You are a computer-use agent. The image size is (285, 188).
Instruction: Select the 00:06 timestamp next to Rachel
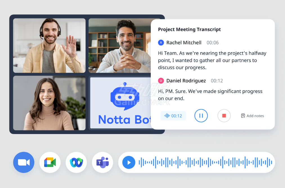(x=212, y=43)
